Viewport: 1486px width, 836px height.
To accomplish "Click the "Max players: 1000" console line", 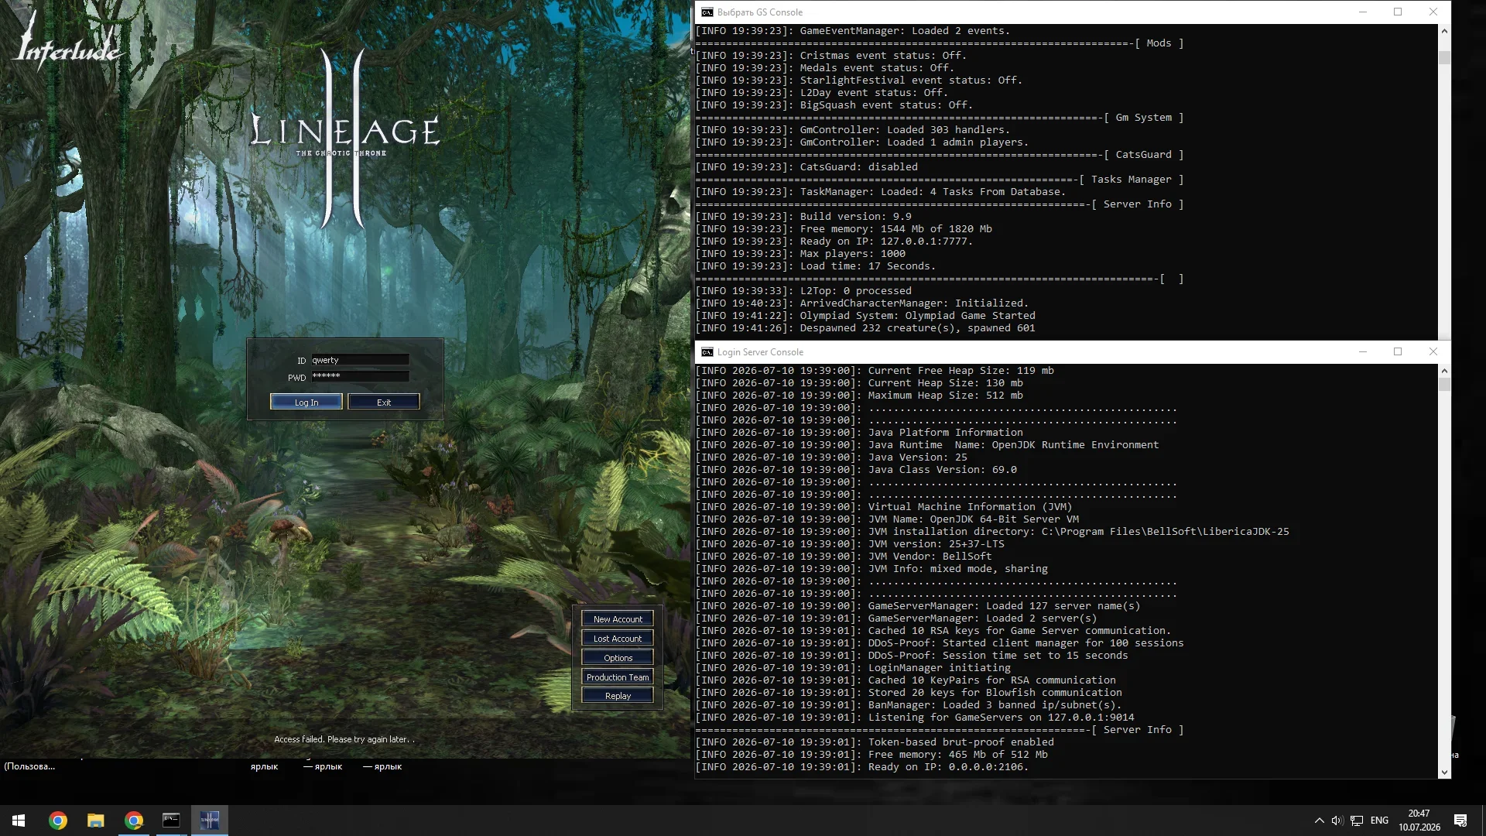I will pyautogui.click(x=800, y=254).
